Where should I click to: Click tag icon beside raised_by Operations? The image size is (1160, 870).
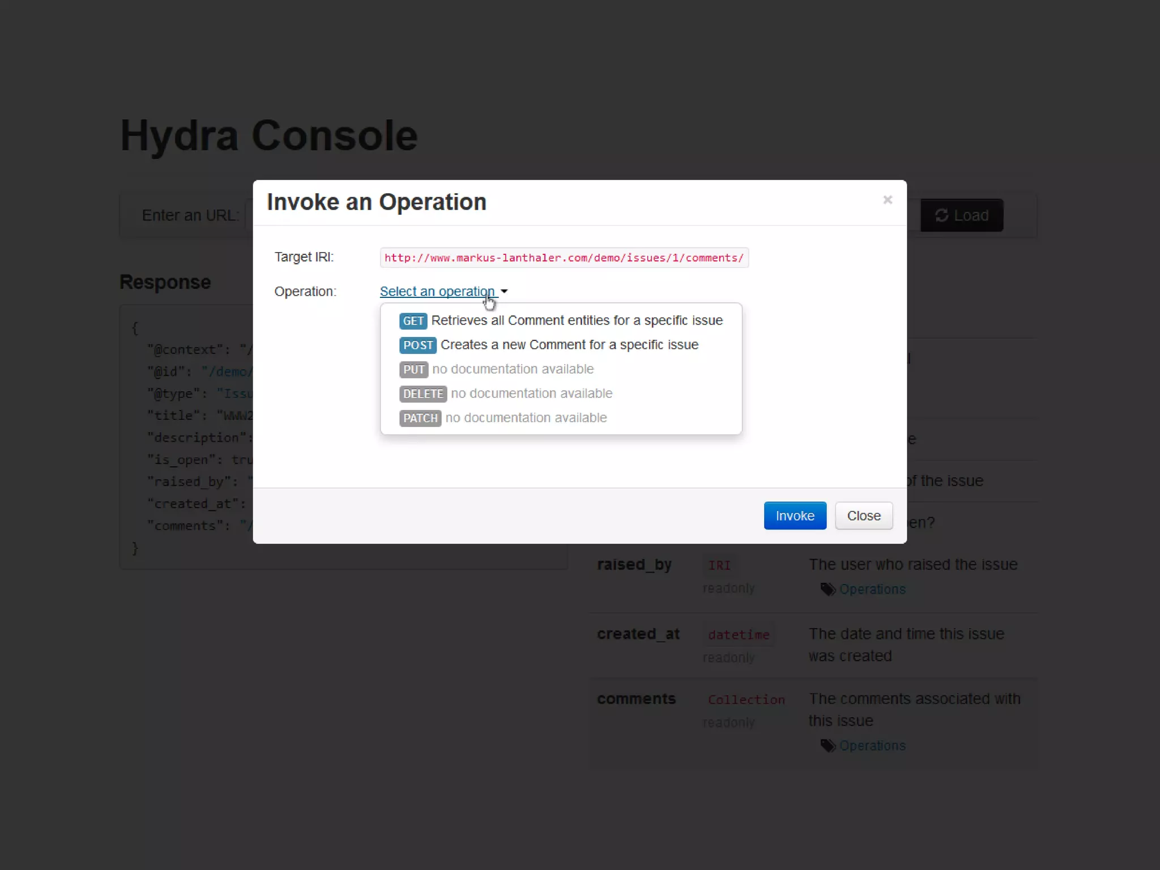pos(828,590)
